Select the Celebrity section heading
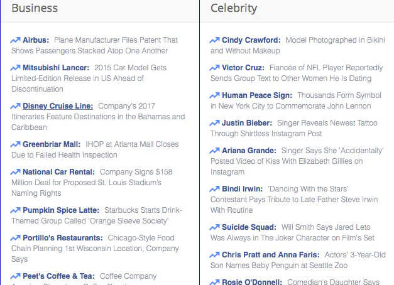The image size is (394, 285). click(234, 8)
